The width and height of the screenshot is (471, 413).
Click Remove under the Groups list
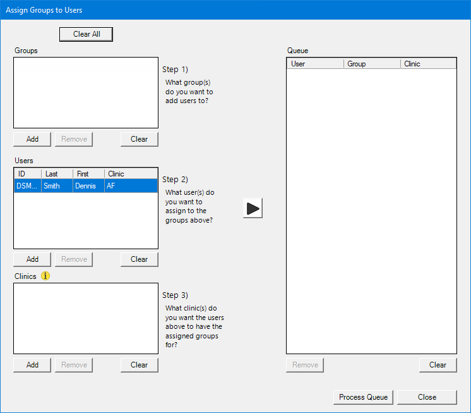coord(74,139)
